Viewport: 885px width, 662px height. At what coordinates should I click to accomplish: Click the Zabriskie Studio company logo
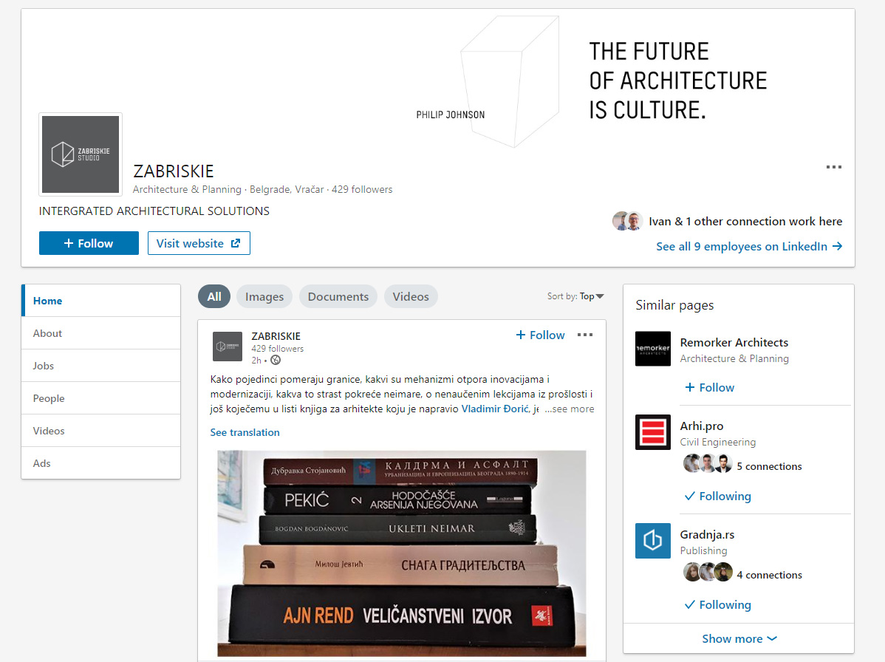pos(81,154)
